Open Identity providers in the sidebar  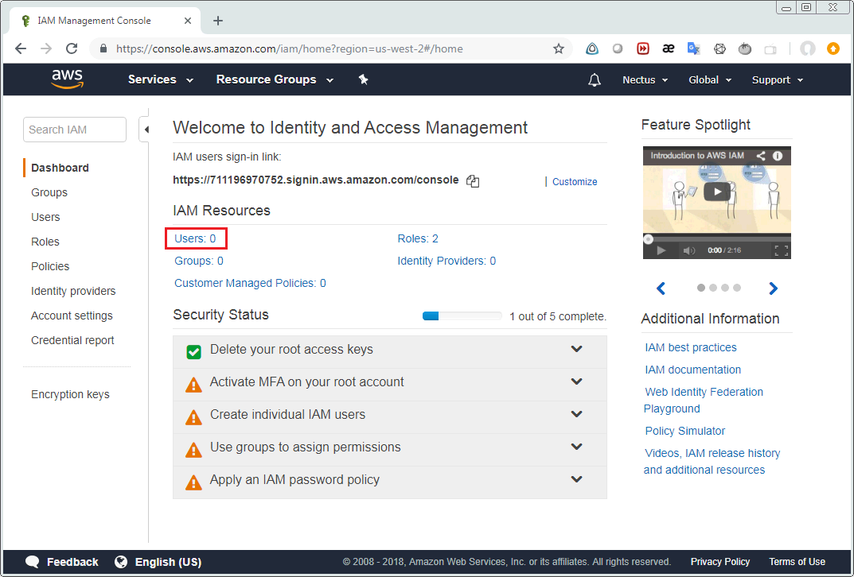click(x=73, y=291)
